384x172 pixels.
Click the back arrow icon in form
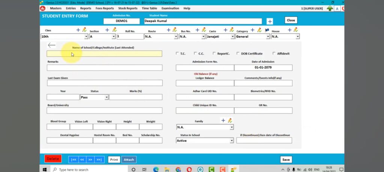52,45
